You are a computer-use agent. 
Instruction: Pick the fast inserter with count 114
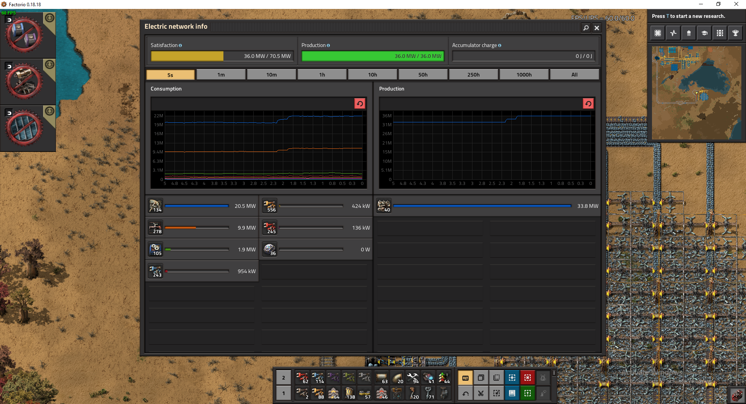pos(318,378)
